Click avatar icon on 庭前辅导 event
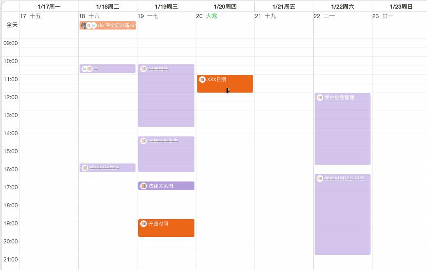The height and width of the screenshot is (270, 427). click(x=143, y=69)
